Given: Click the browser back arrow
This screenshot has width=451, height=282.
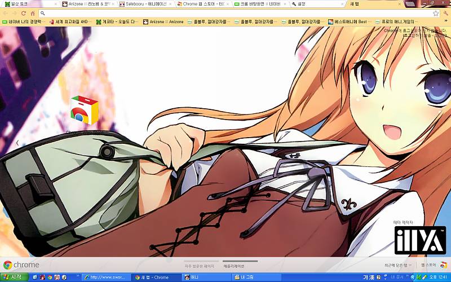Looking at the screenshot, I should pyautogui.click(x=6, y=12).
